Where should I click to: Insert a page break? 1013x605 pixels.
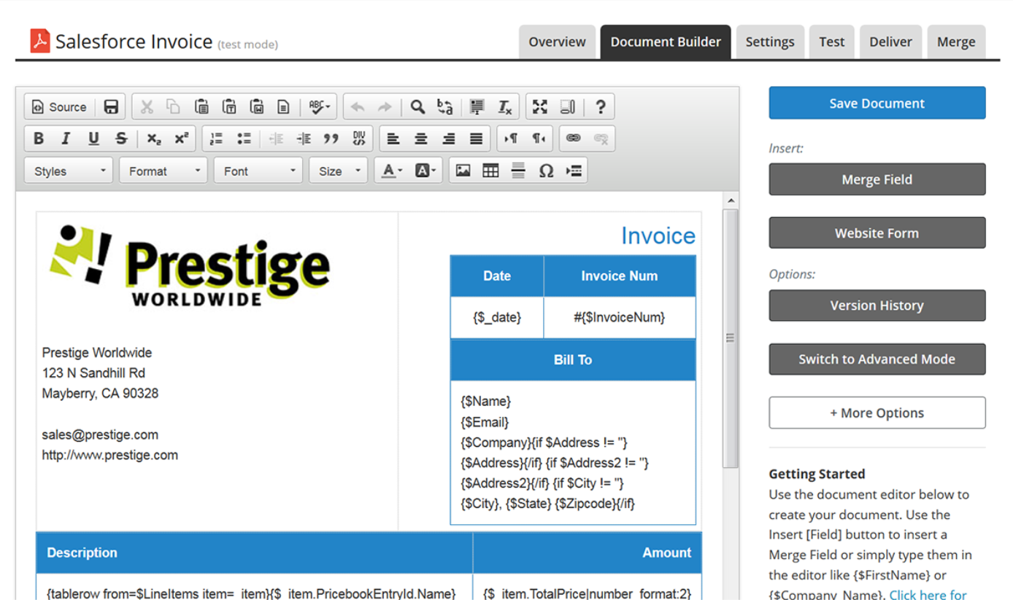coord(574,171)
